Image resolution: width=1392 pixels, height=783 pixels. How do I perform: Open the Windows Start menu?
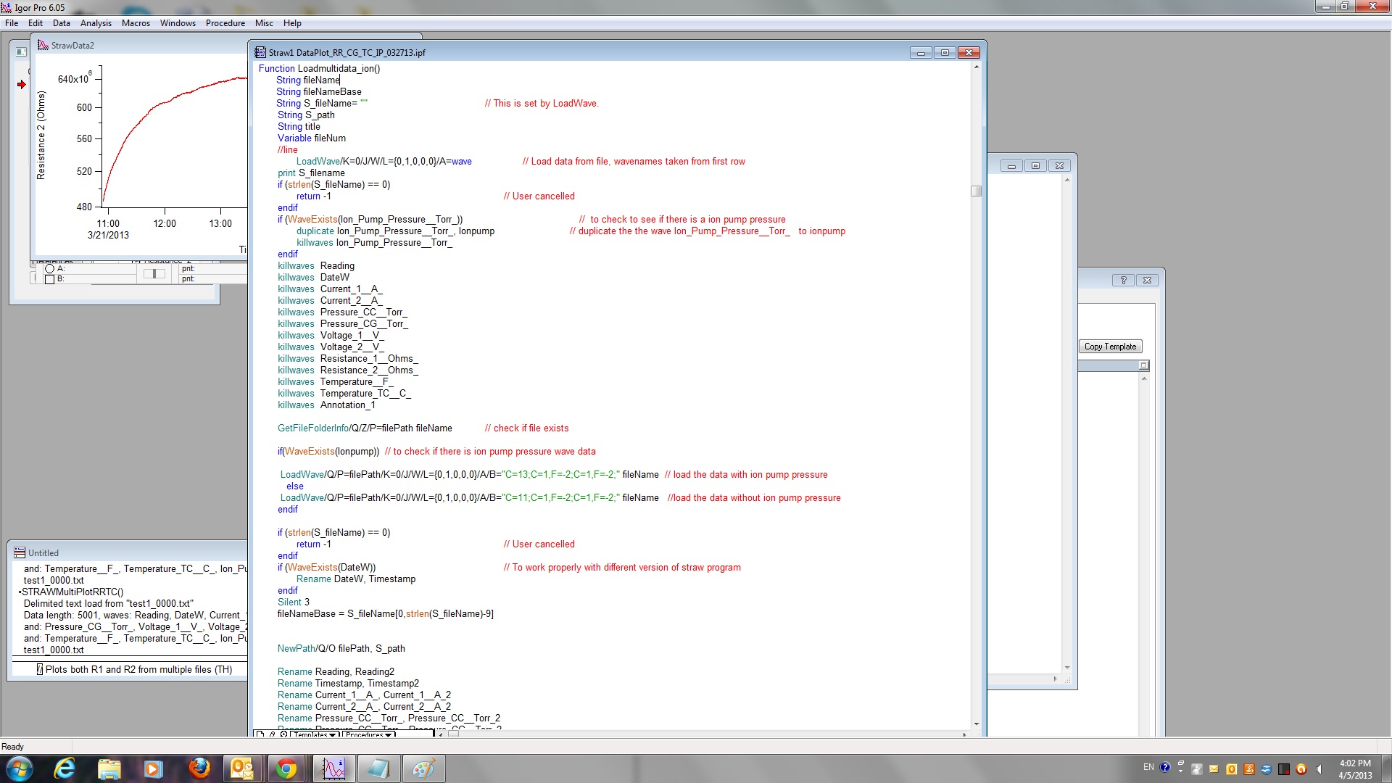coord(19,768)
